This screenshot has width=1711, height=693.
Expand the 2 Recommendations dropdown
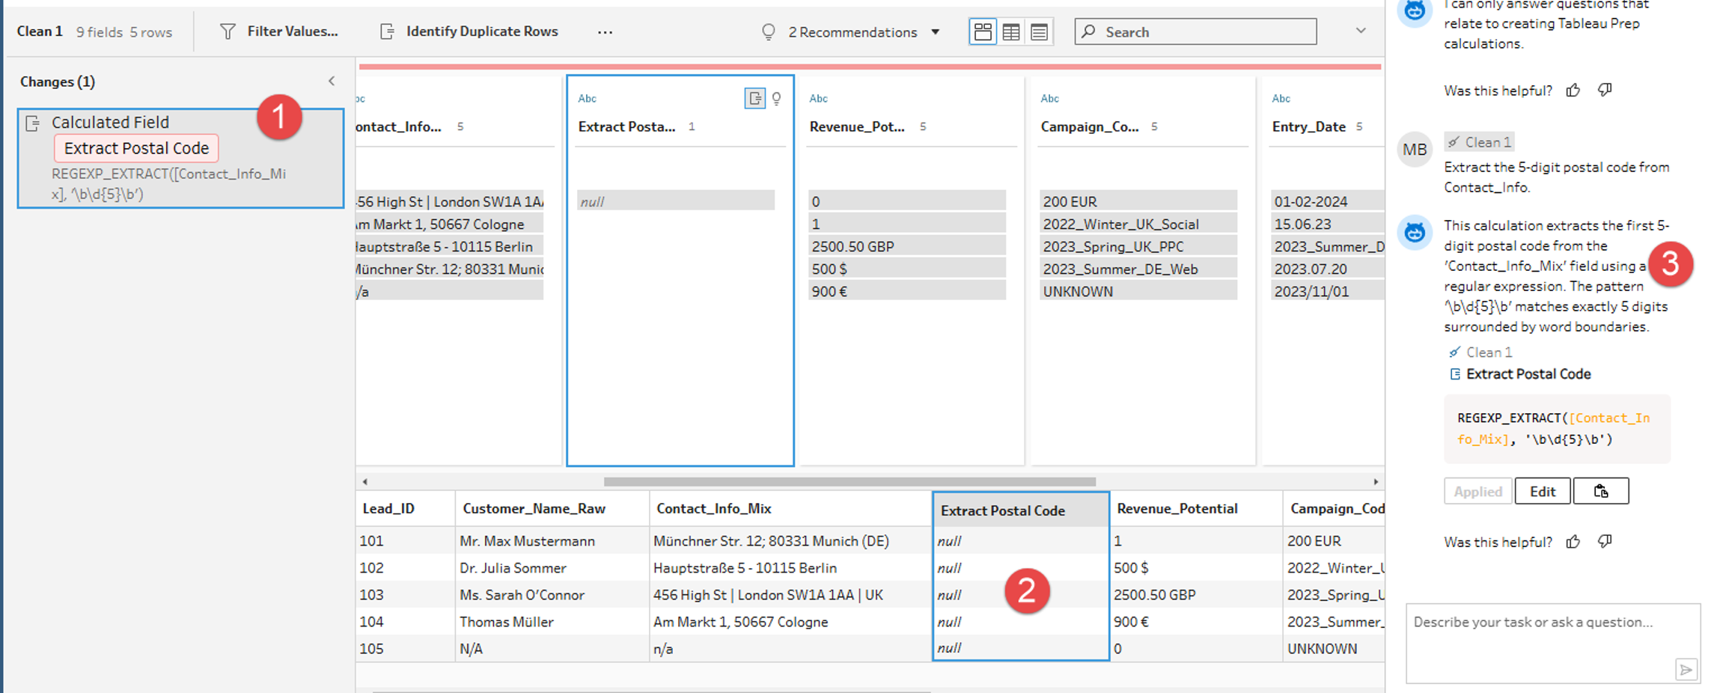935,32
